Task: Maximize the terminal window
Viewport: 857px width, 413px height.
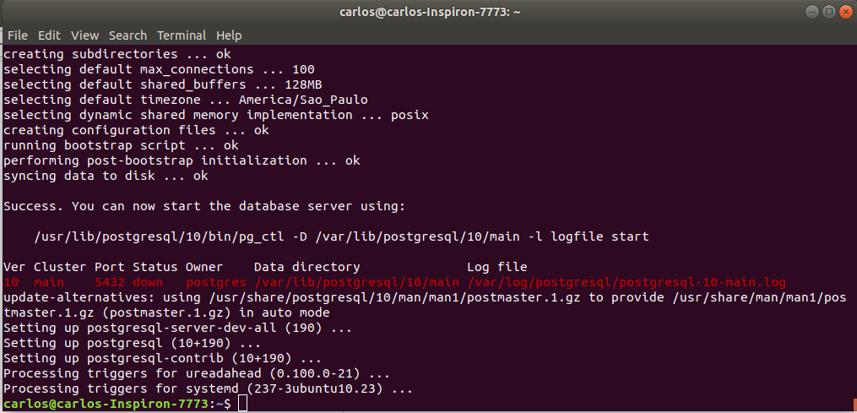Action: 828,12
